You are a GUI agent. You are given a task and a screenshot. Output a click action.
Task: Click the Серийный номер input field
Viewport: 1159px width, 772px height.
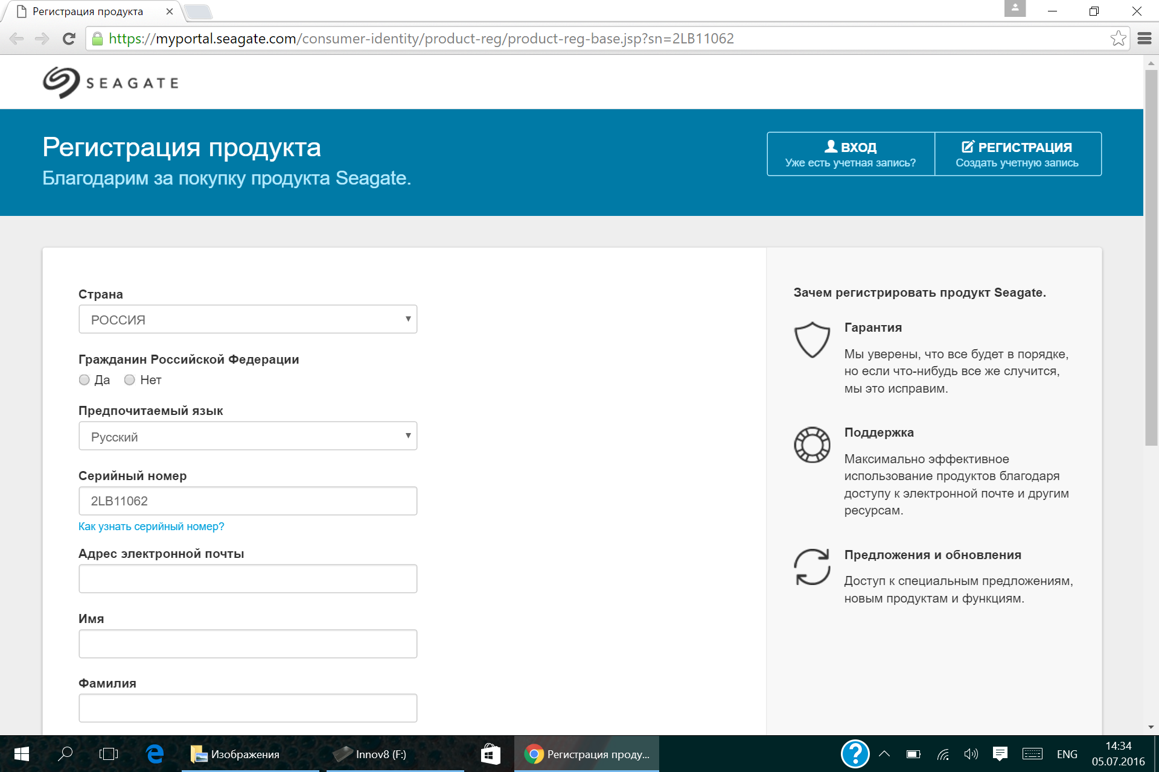point(247,501)
